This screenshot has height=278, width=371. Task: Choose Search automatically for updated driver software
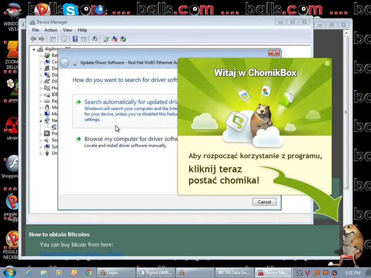pyautogui.click(x=125, y=111)
